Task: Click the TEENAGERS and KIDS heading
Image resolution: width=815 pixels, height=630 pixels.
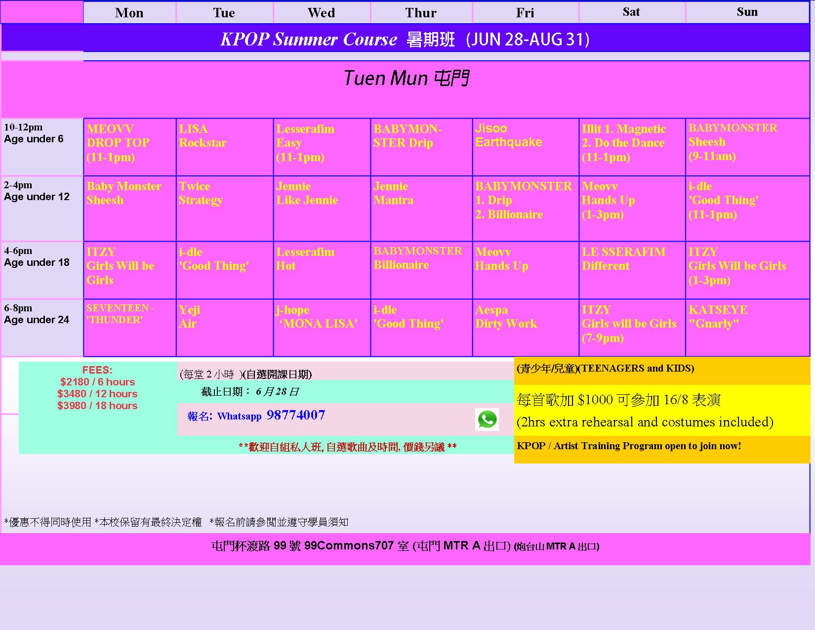Action: (x=606, y=368)
